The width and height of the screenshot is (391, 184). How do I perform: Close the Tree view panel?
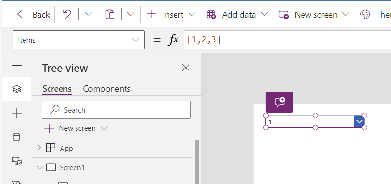(186, 68)
